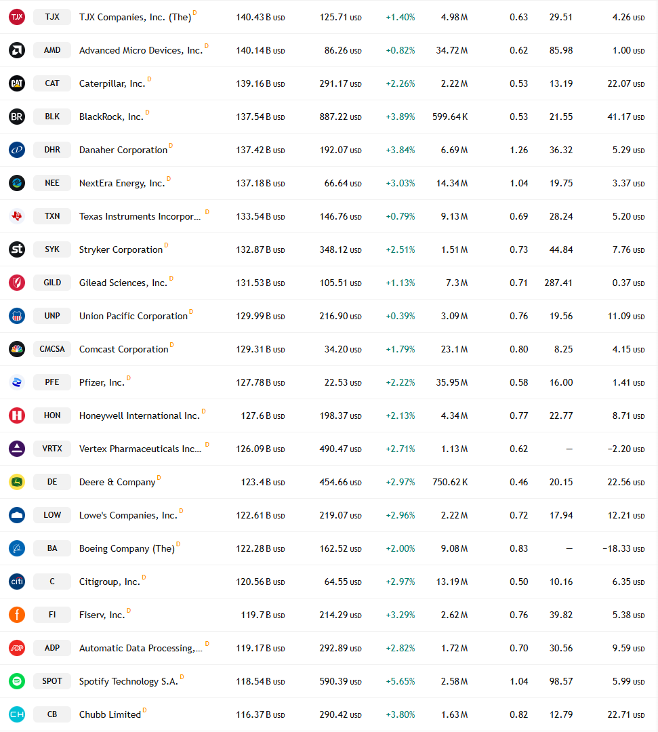Open BlackRock, Inc. company link
Image resolution: width=658 pixels, height=732 pixels.
point(111,117)
